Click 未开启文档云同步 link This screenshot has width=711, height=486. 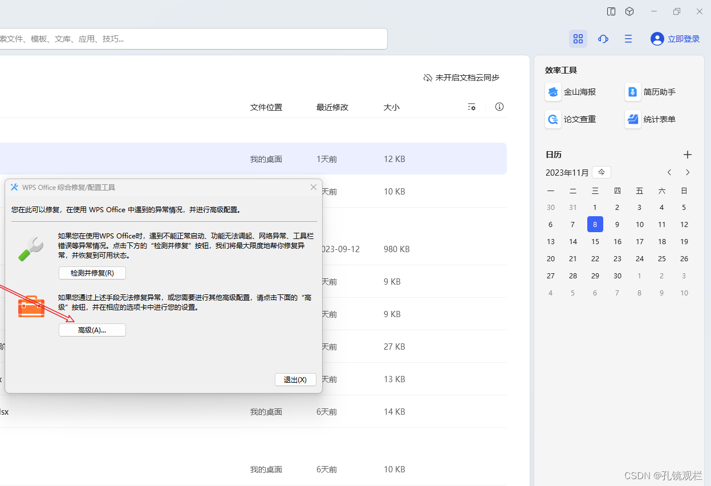click(468, 78)
